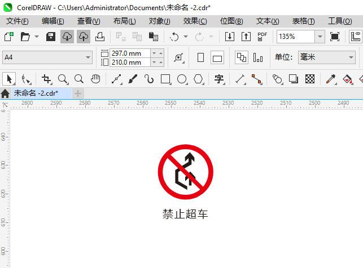Select the Crop tool
The height and width of the screenshot is (268, 363).
[46, 79]
